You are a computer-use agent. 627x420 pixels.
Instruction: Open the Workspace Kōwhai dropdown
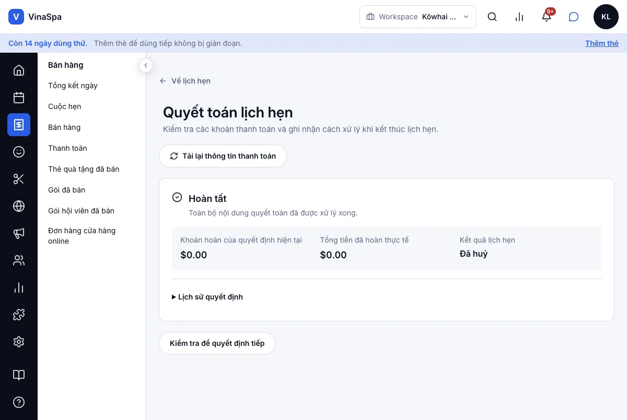click(418, 17)
